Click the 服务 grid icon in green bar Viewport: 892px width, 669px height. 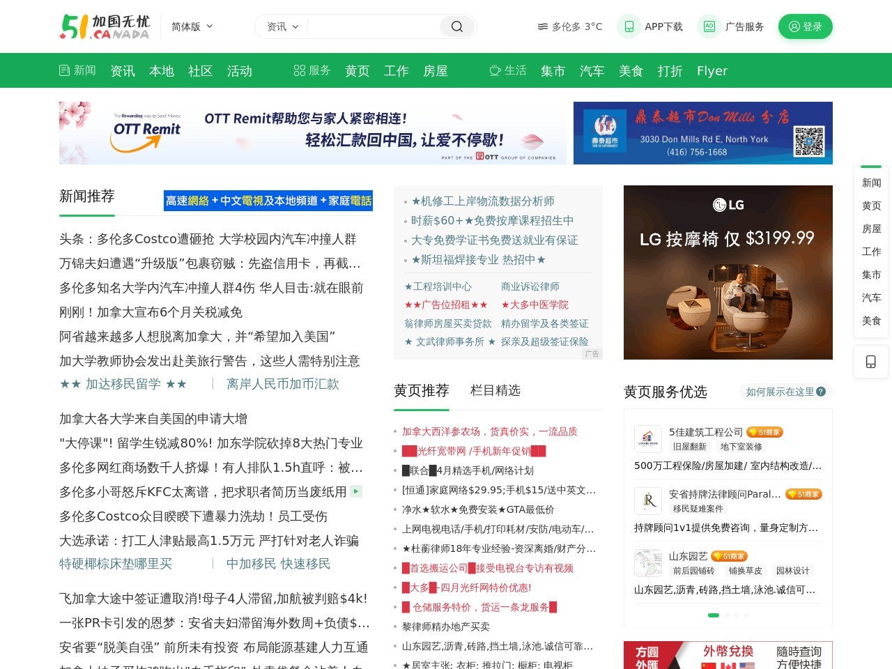(300, 70)
